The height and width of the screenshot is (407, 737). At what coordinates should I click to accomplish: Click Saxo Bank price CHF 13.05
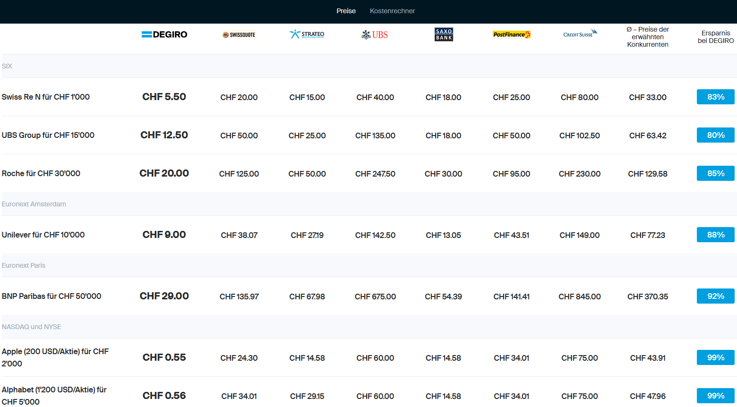[443, 235]
